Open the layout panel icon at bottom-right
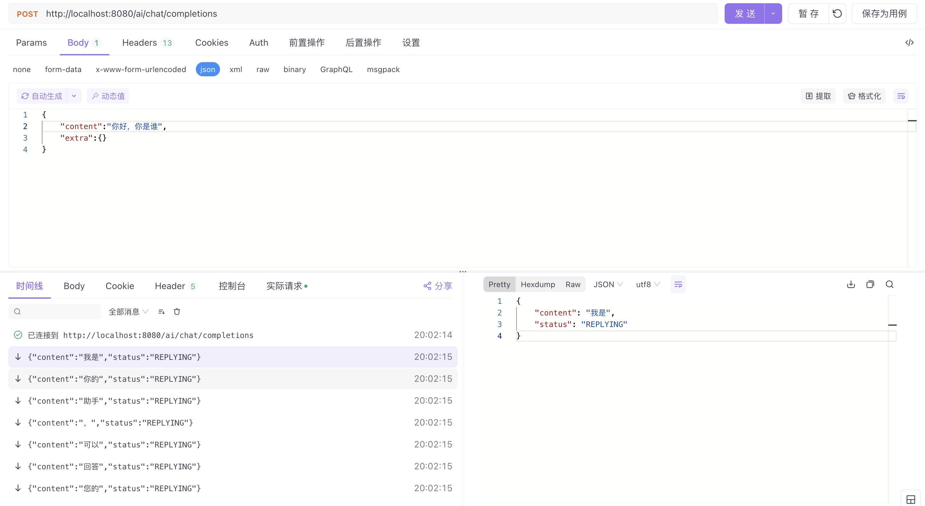The height and width of the screenshot is (506, 925). tap(911, 499)
